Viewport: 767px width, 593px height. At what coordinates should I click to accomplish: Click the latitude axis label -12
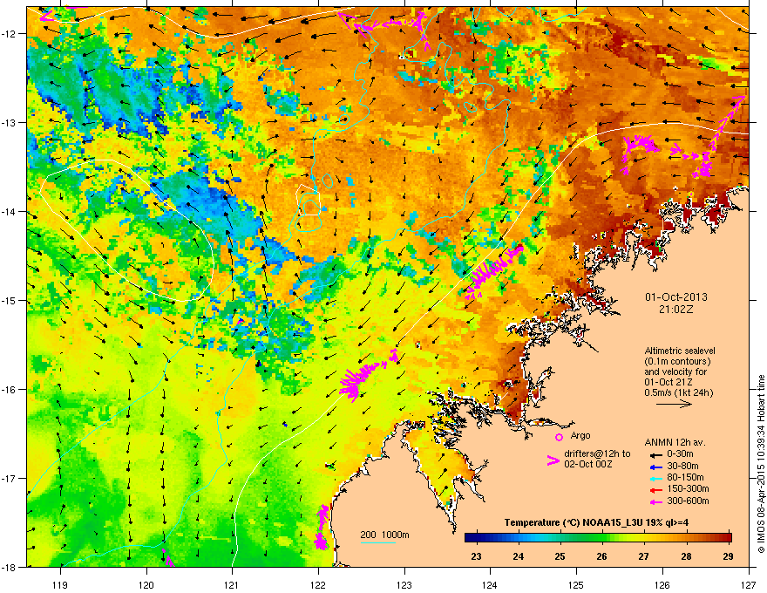[9, 34]
